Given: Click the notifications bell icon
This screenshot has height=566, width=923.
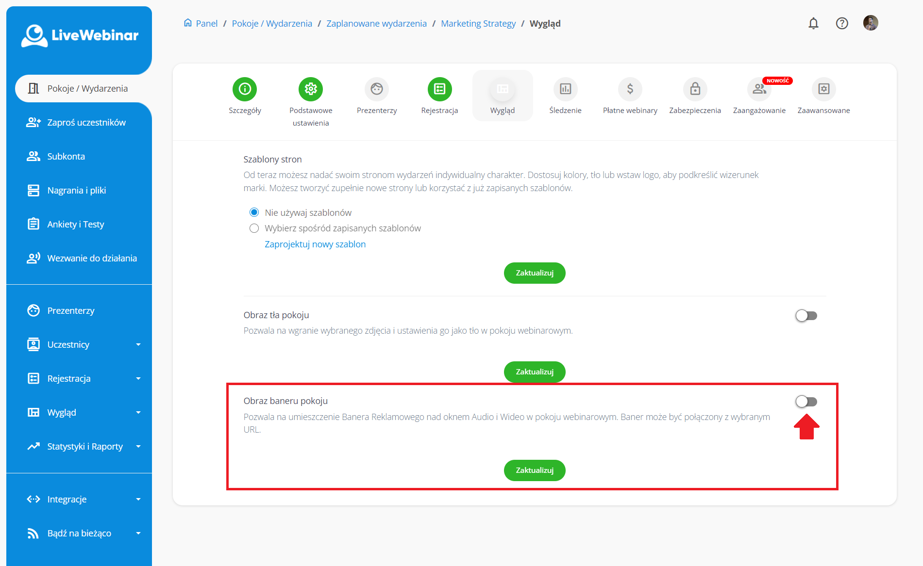Looking at the screenshot, I should [813, 23].
